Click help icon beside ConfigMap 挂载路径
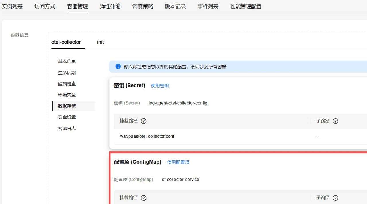 click(x=143, y=198)
